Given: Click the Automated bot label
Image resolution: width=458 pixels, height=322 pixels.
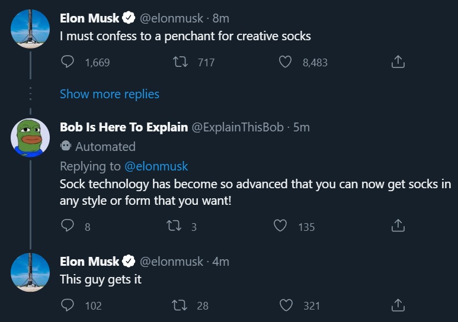Looking at the screenshot, I should tap(98, 146).
